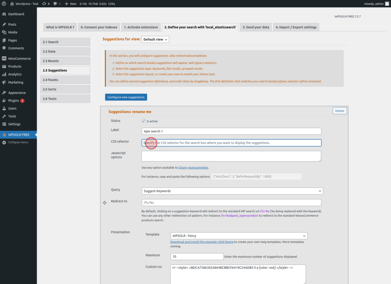Screen dimensions: 391x284
Task: Open Dashboard via its gauge icon
Action: [4, 14]
